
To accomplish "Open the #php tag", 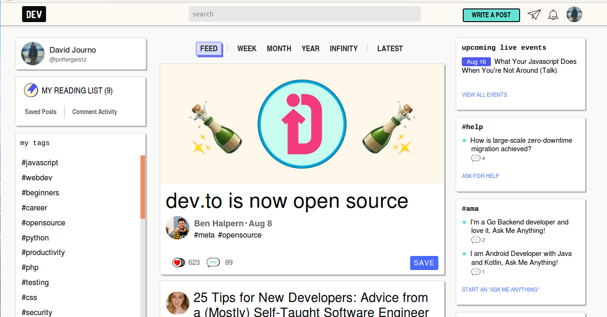I will [x=30, y=267].
